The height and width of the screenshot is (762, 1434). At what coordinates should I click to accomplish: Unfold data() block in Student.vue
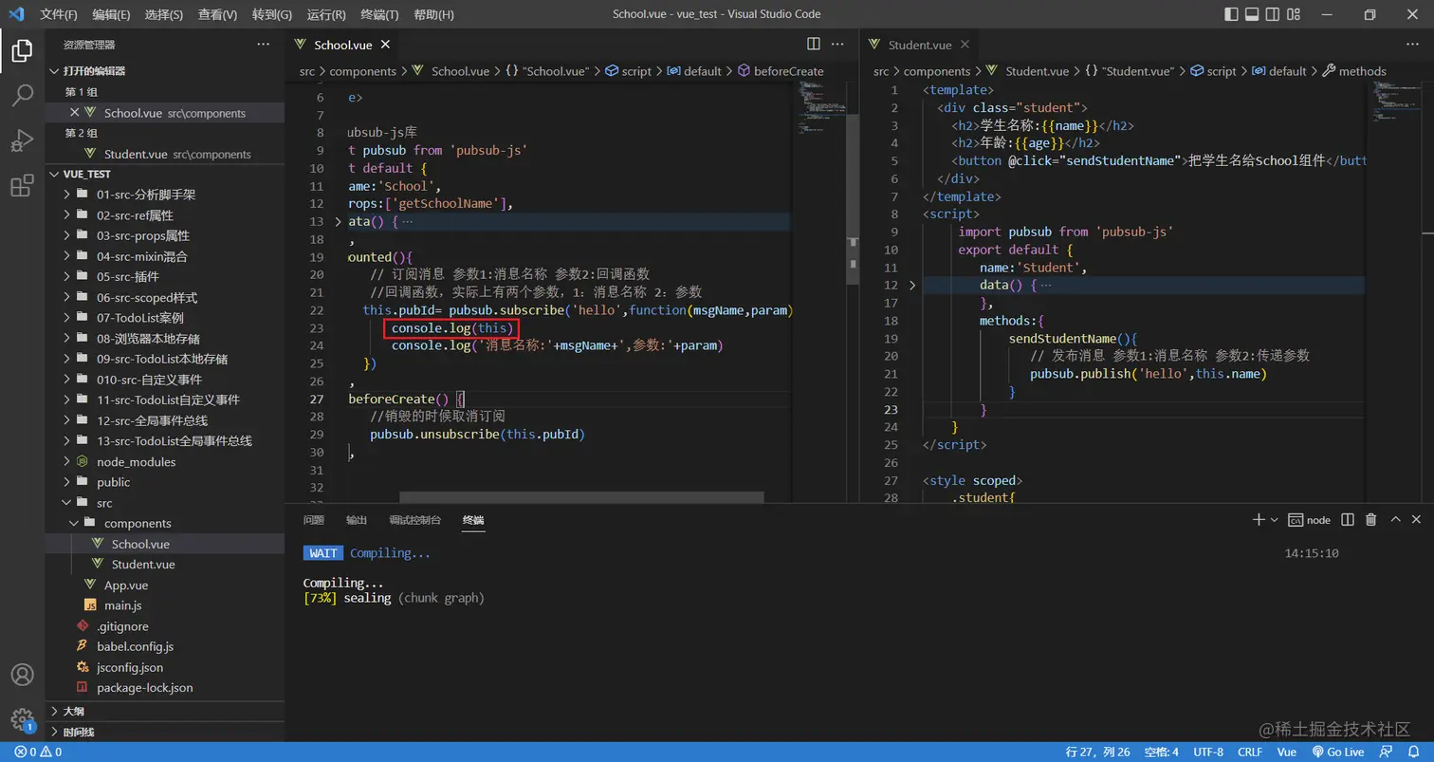[912, 285]
